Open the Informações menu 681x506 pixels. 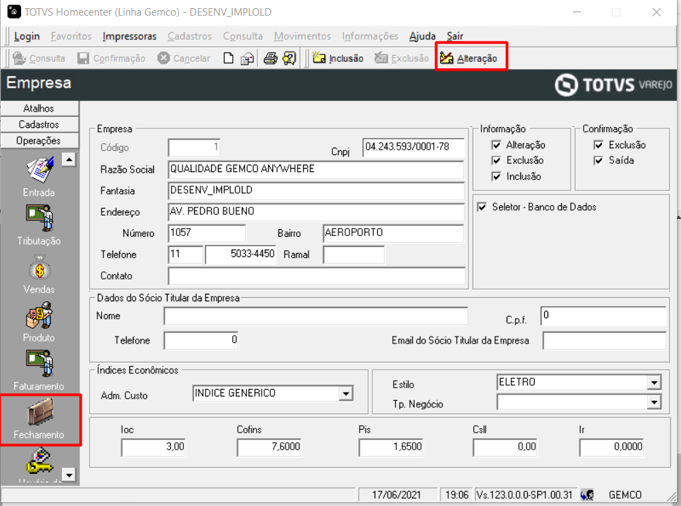(x=370, y=37)
